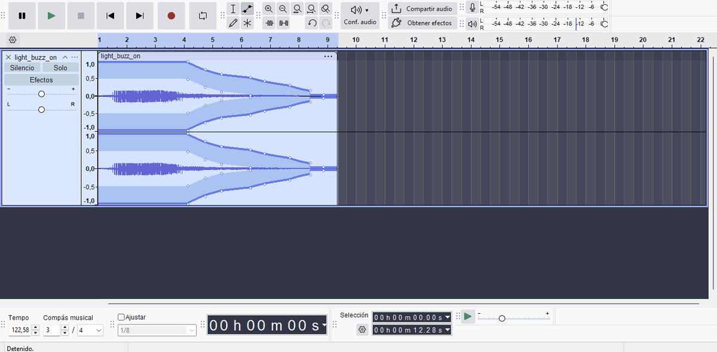This screenshot has height=352, width=717.
Task: Click the Compartir audio button
Action: (x=423, y=9)
